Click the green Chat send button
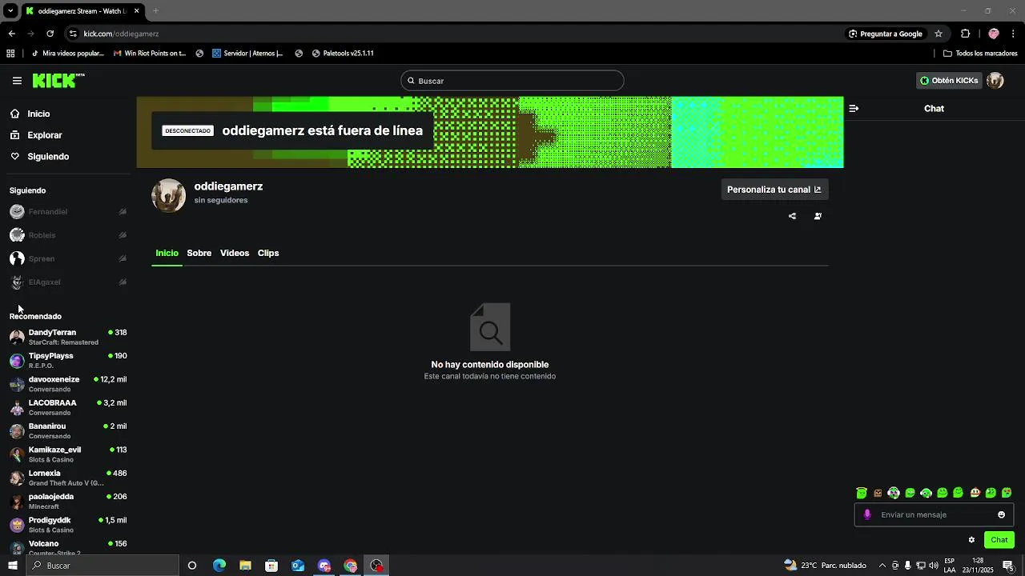1025x576 pixels. pos(999,540)
